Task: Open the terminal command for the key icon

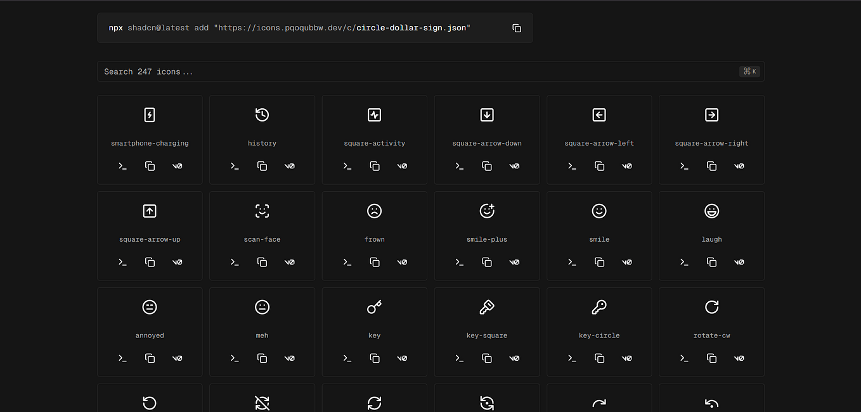Action: click(x=347, y=358)
